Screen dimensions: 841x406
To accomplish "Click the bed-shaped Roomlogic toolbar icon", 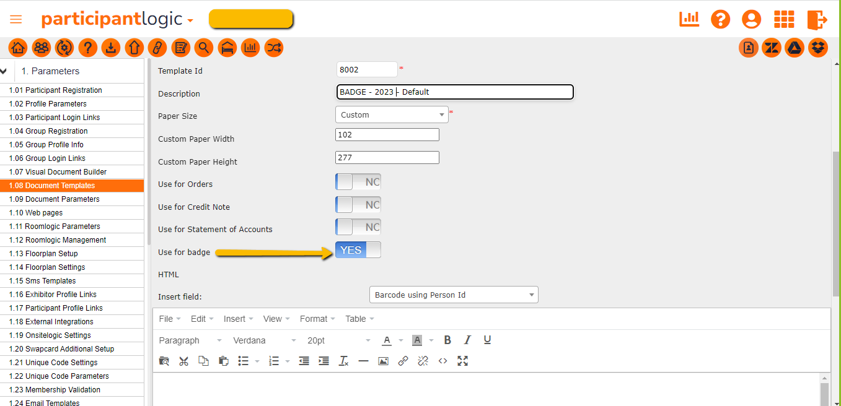I will click(227, 48).
